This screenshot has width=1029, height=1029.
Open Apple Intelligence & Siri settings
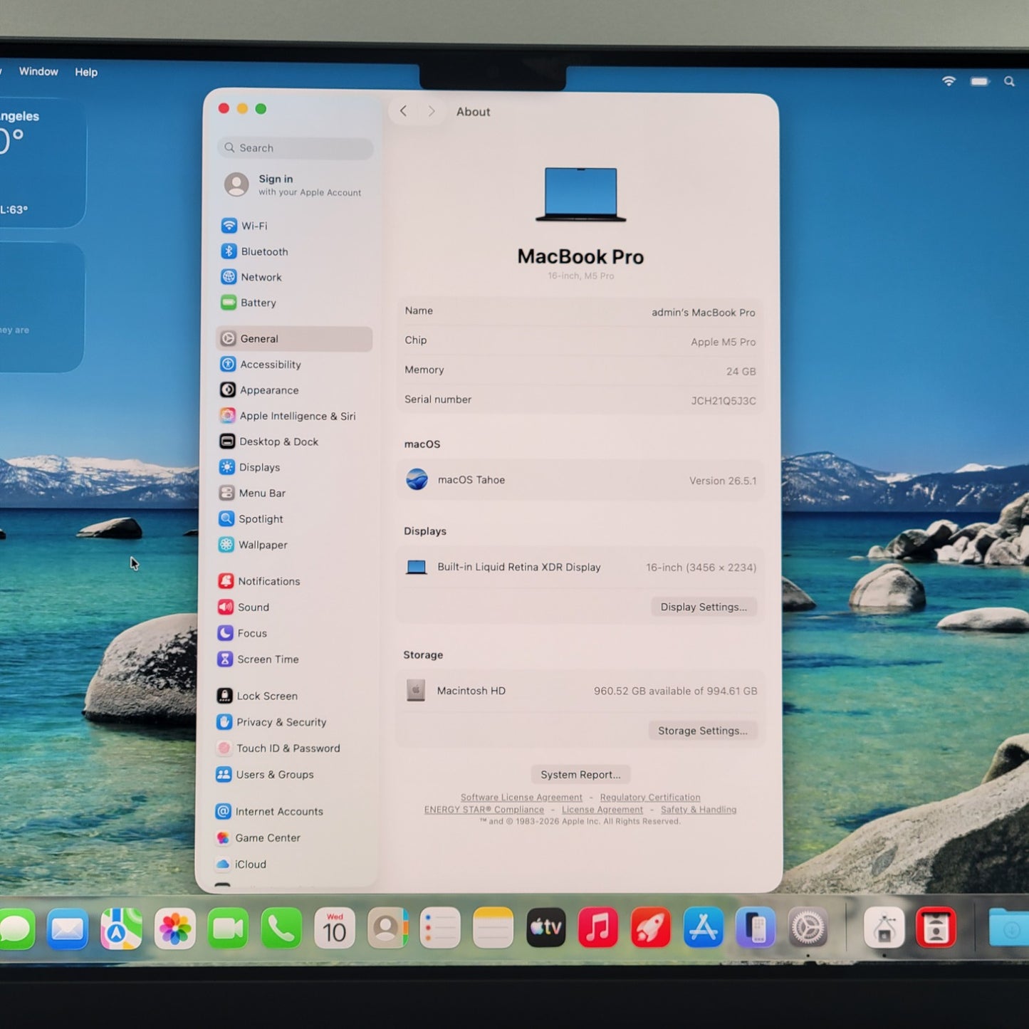294,416
